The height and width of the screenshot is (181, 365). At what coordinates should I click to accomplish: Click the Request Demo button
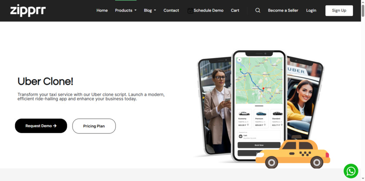pos(41,126)
